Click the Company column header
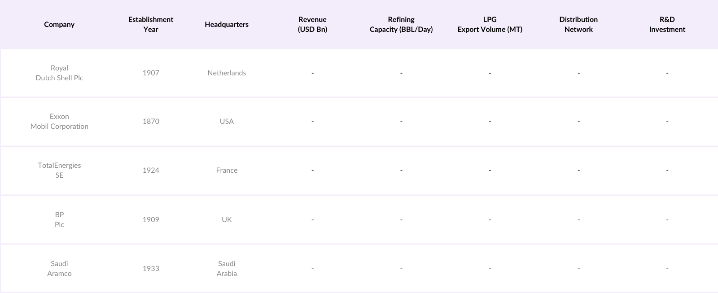Screen dimensions: 718x293 click(59, 24)
